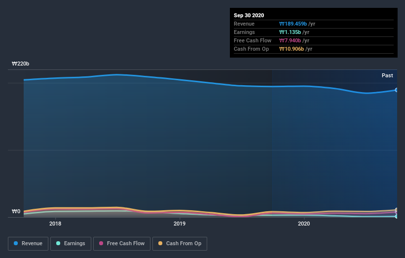Screen dimensions: 405x258
Task: Click the ₩0 y-axis label
Action: [16, 211]
